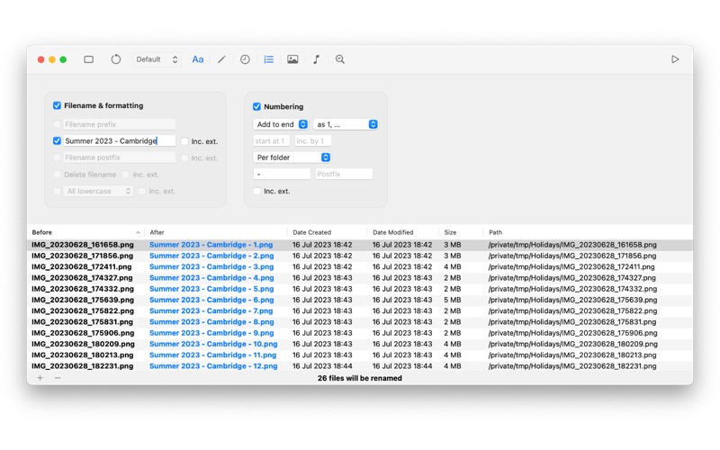720x450 pixels.
Task: Uncheck Filename & formatting checkbox
Action: coord(57,105)
